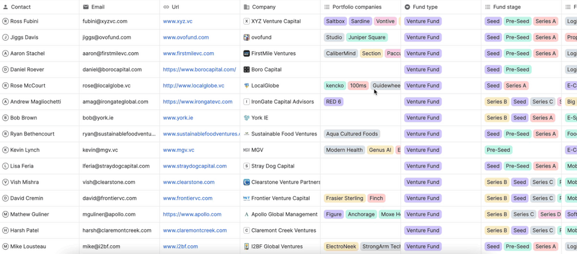The image size is (577, 254).
Task: Click the Juniper Square portfolio tag
Action: click(366, 37)
